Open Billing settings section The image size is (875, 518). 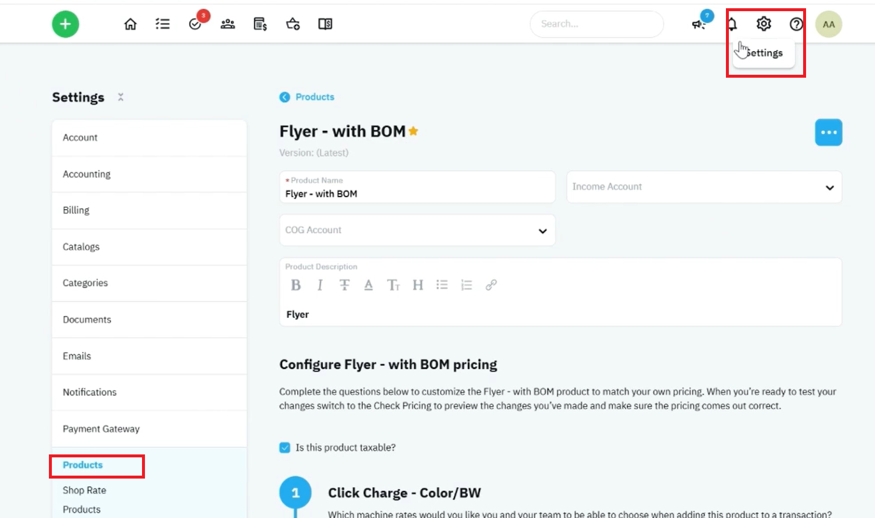[x=149, y=210]
